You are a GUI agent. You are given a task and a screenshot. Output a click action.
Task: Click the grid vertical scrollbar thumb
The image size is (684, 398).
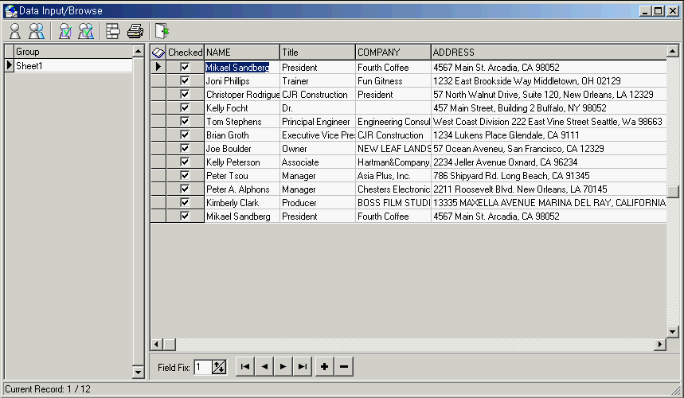click(x=673, y=191)
